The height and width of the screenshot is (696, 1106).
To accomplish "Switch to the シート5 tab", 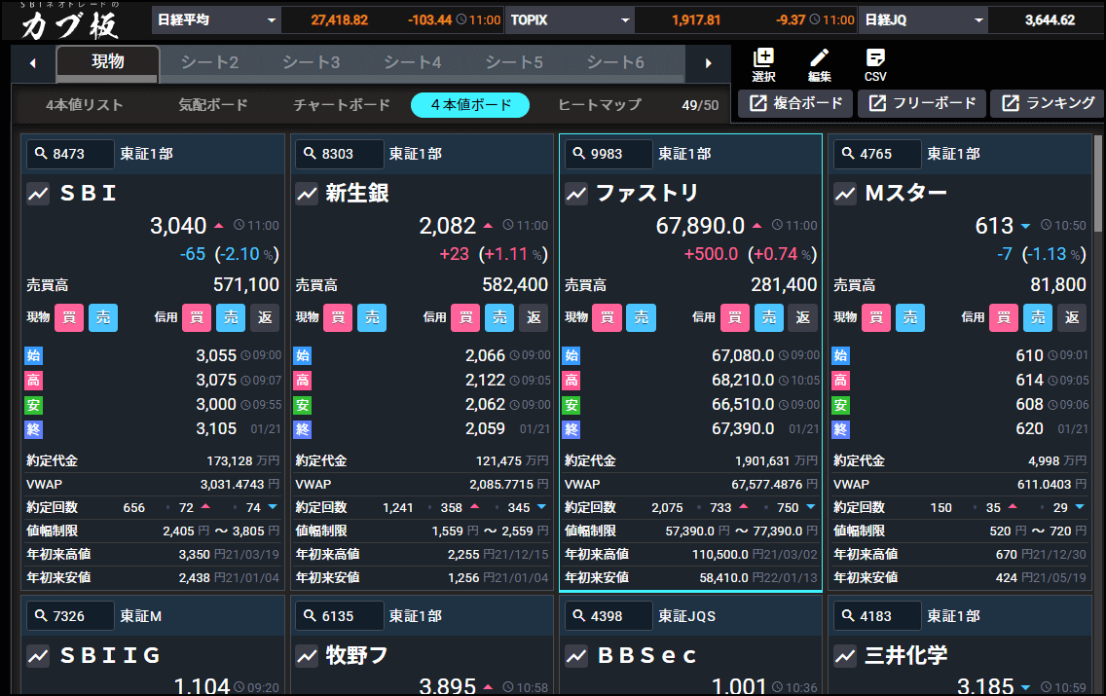I will (514, 62).
